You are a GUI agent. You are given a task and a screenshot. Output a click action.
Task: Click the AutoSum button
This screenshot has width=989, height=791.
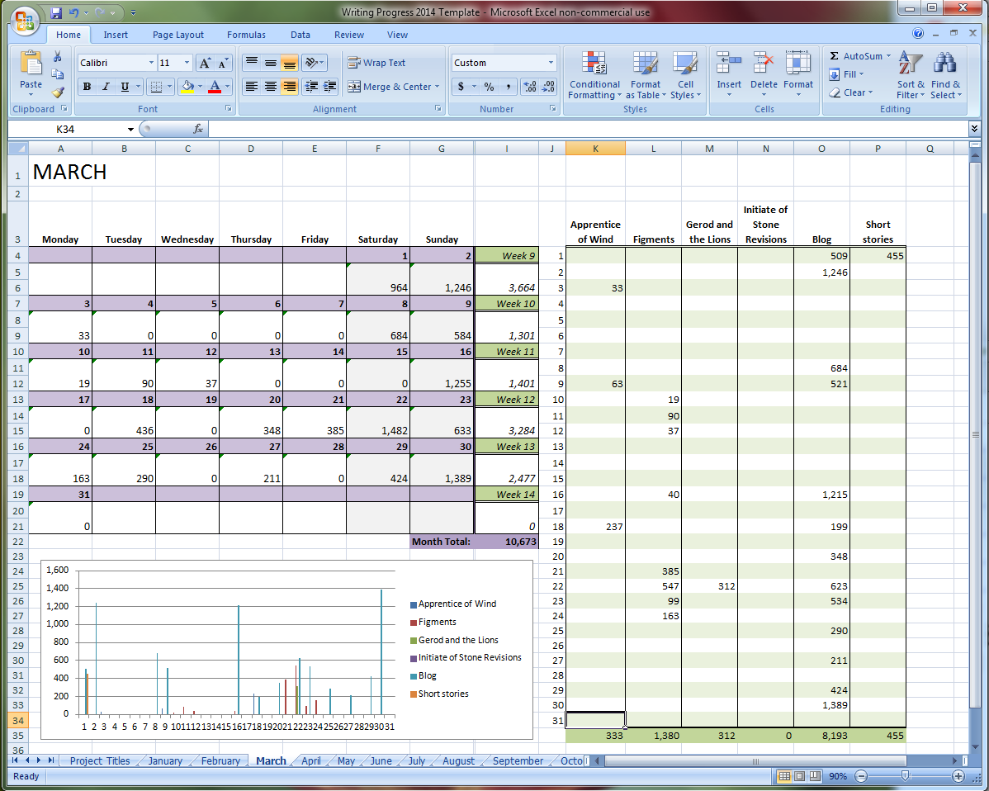(860, 56)
